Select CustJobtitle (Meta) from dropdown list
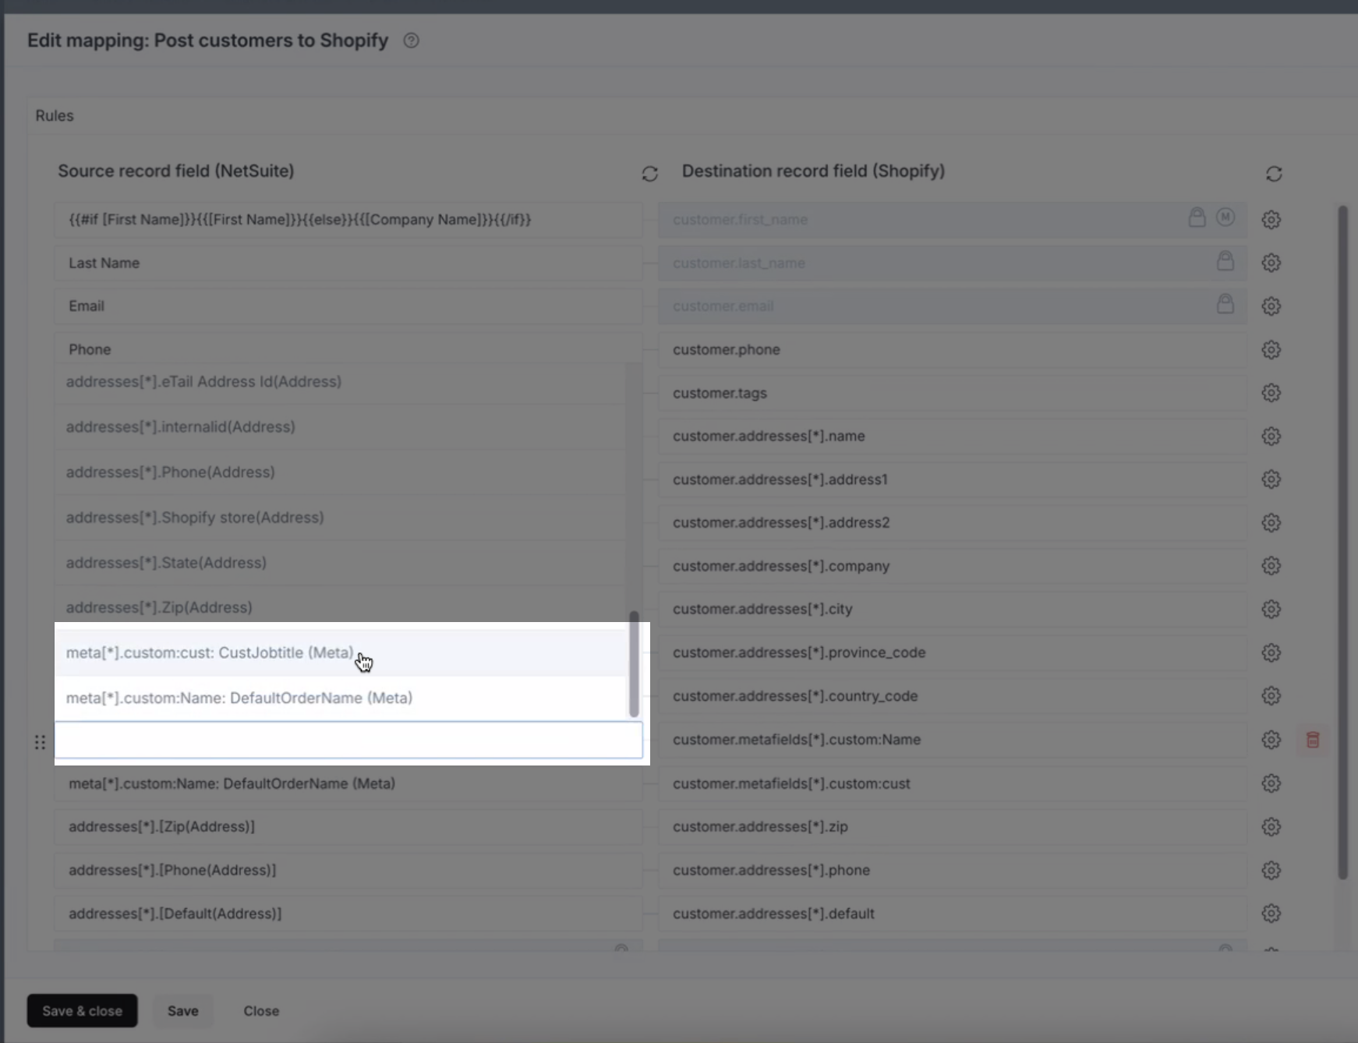This screenshot has height=1043, width=1358. [341, 653]
